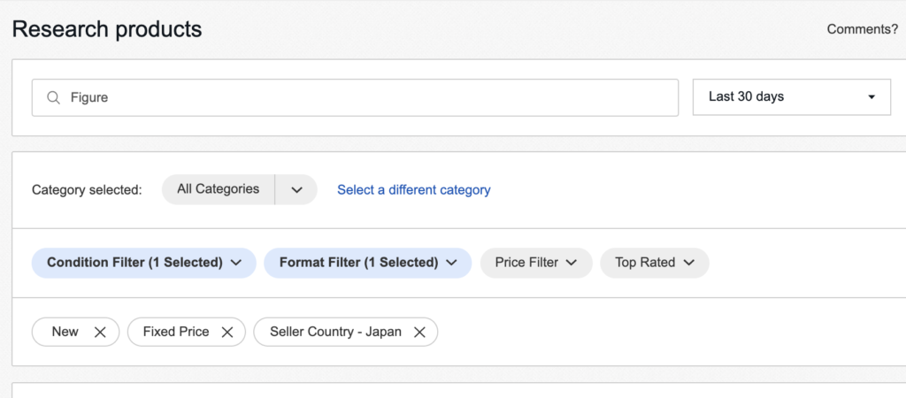Remove Seller Country - Japan chip

(x=420, y=333)
